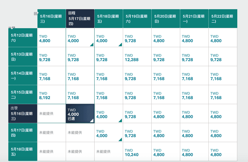The width and height of the screenshot is (248, 162).
Task: Click lowest-fare triangle in May 12 / May 18 cell
Action: click(x=120, y=45)
